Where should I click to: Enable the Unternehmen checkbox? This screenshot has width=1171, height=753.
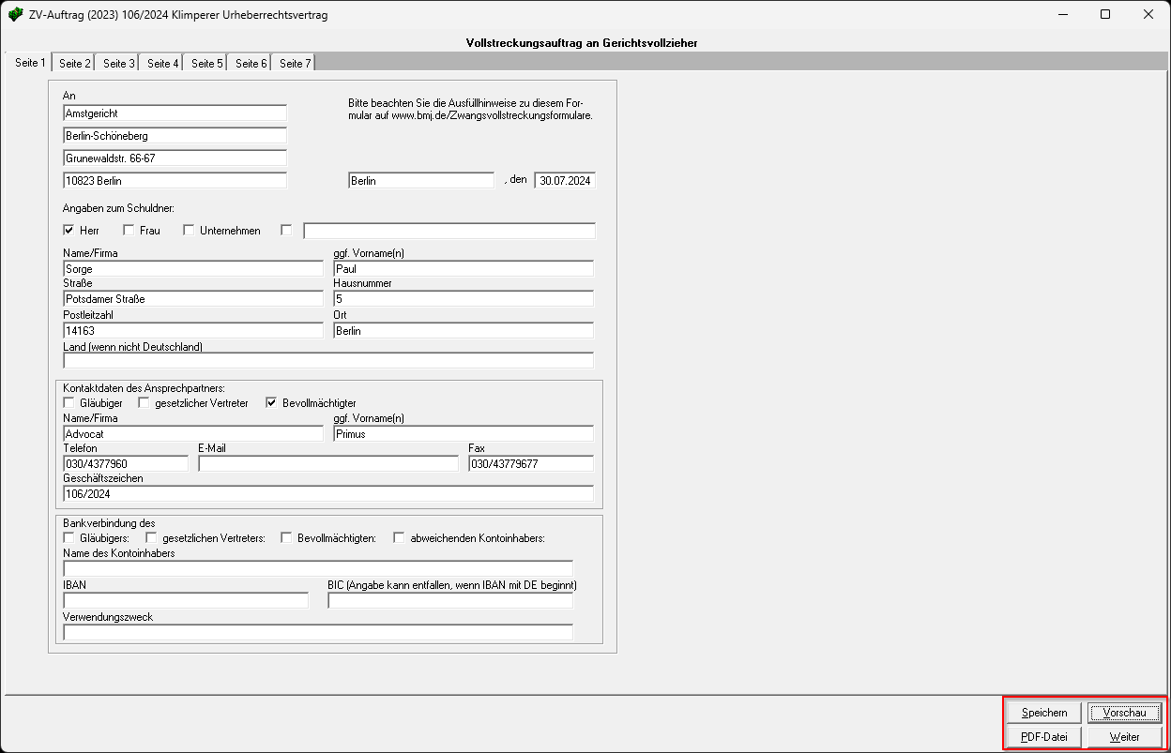[189, 231]
